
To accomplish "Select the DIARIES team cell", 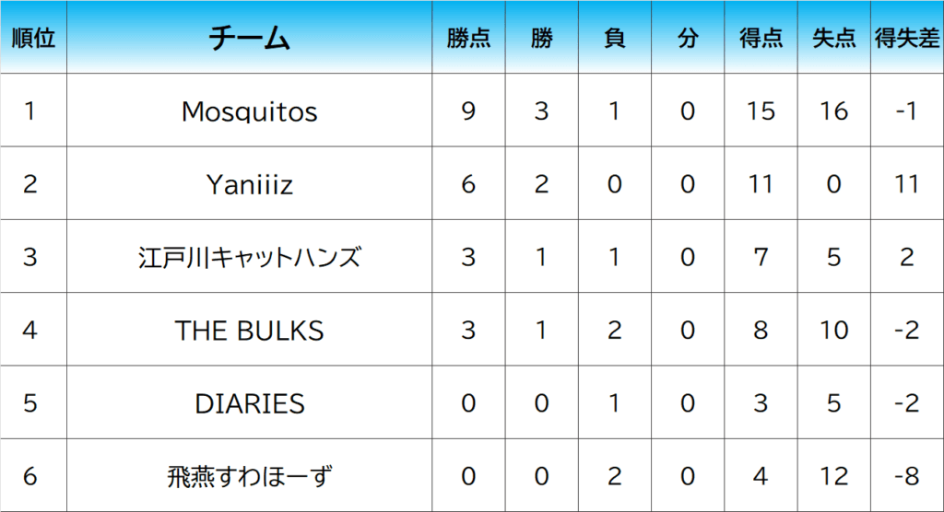I will click(x=250, y=403).
